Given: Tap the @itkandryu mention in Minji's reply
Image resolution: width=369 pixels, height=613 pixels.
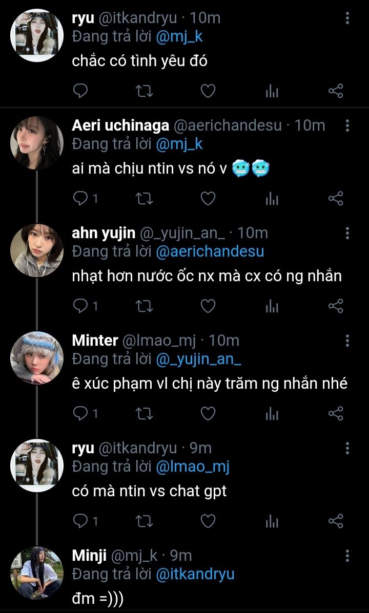Looking at the screenshot, I should click(x=195, y=574).
